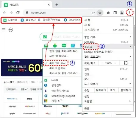This screenshot has height=118, width=136.
Task: Bookmark this tab with the star icon
Action: [x=100, y=13]
